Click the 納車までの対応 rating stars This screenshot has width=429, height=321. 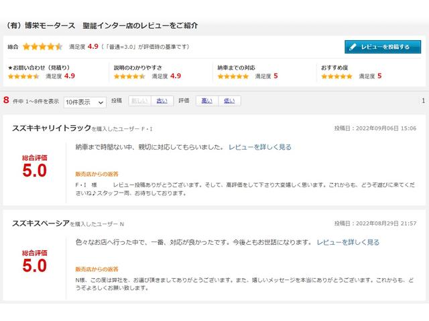click(x=233, y=76)
